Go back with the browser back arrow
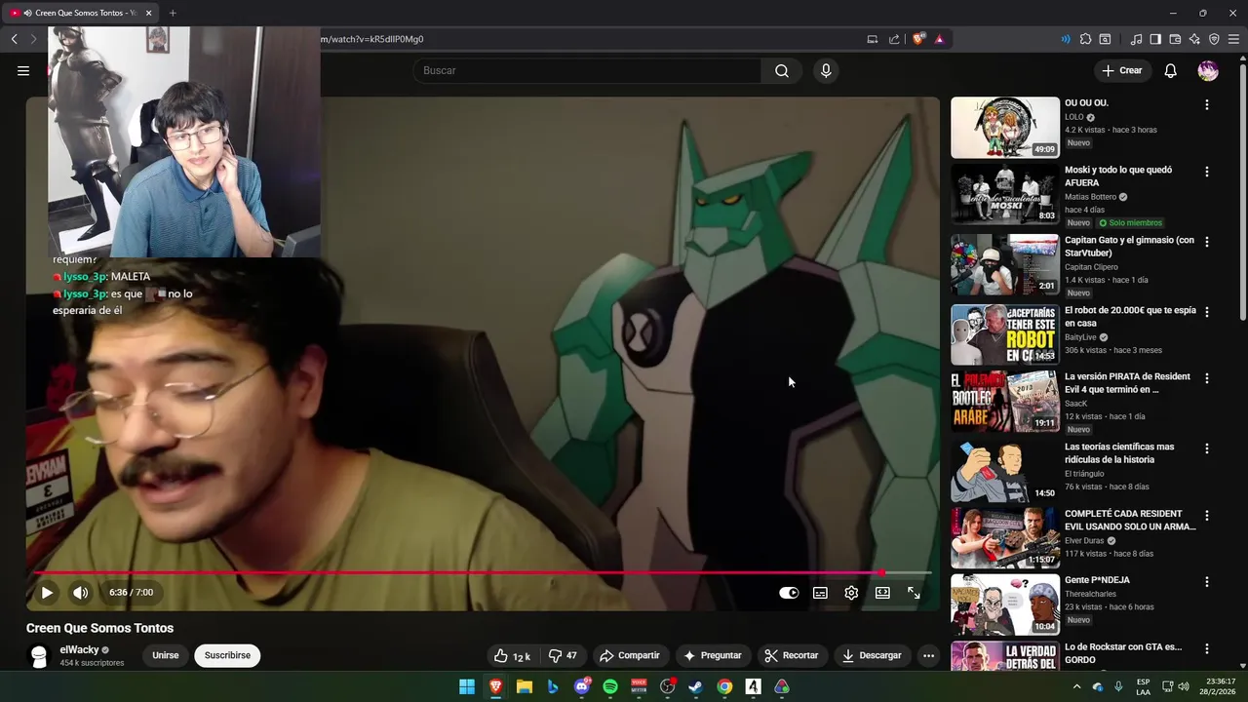Viewport: 1248px width, 702px height. point(15,39)
